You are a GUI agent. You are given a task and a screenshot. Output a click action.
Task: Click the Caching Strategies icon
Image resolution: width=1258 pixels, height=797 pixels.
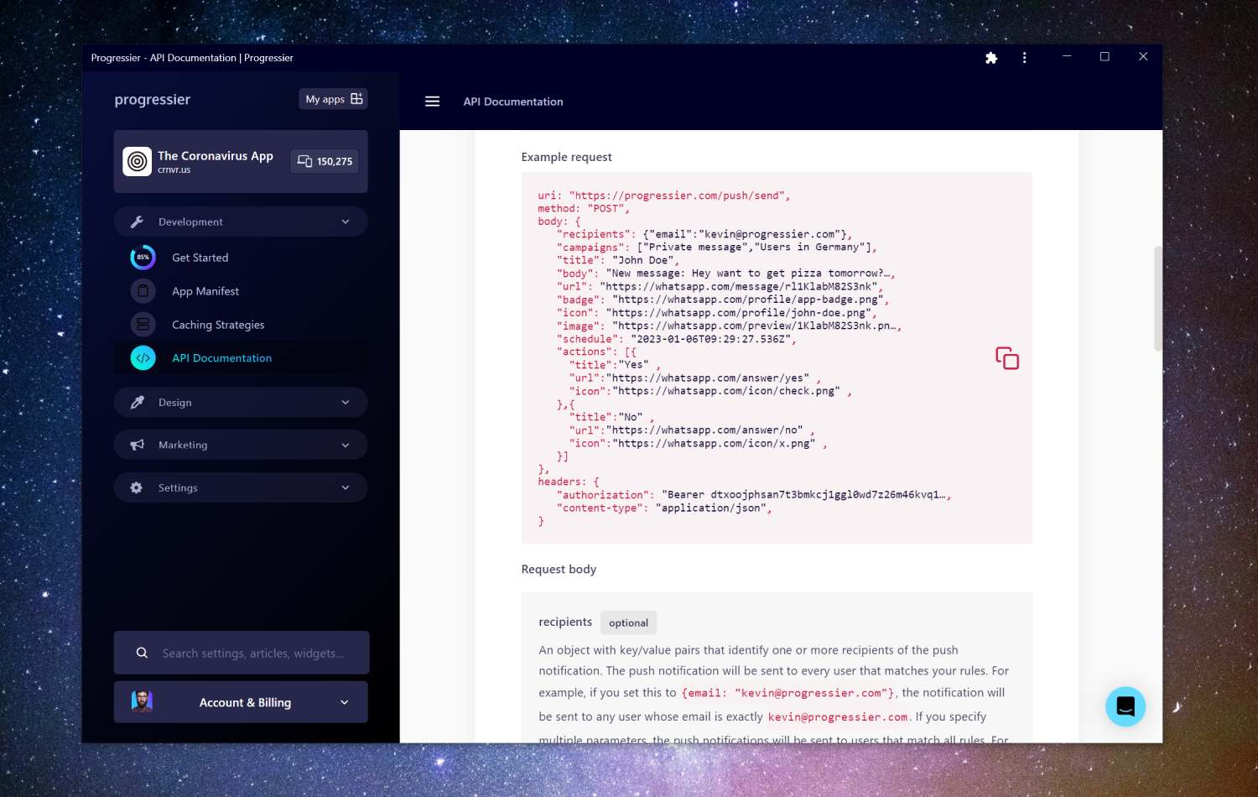tap(143, 325)
